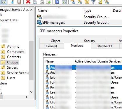Click the show/hide console tree icon

tap(4, 2)
